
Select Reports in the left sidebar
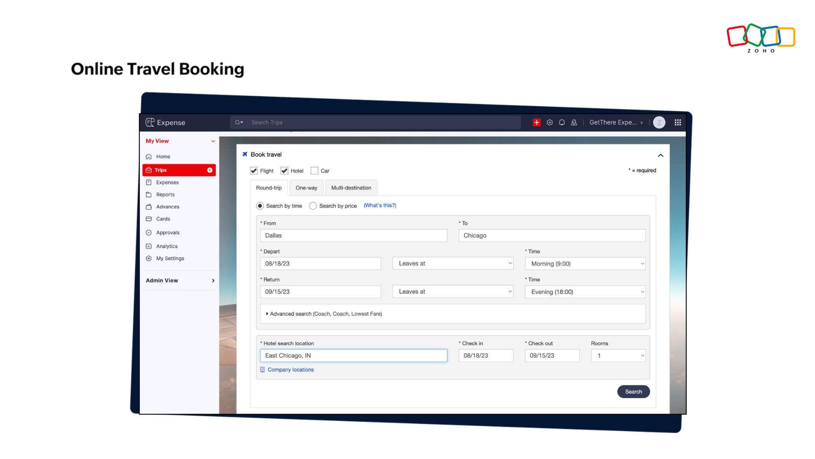point(165,194)
